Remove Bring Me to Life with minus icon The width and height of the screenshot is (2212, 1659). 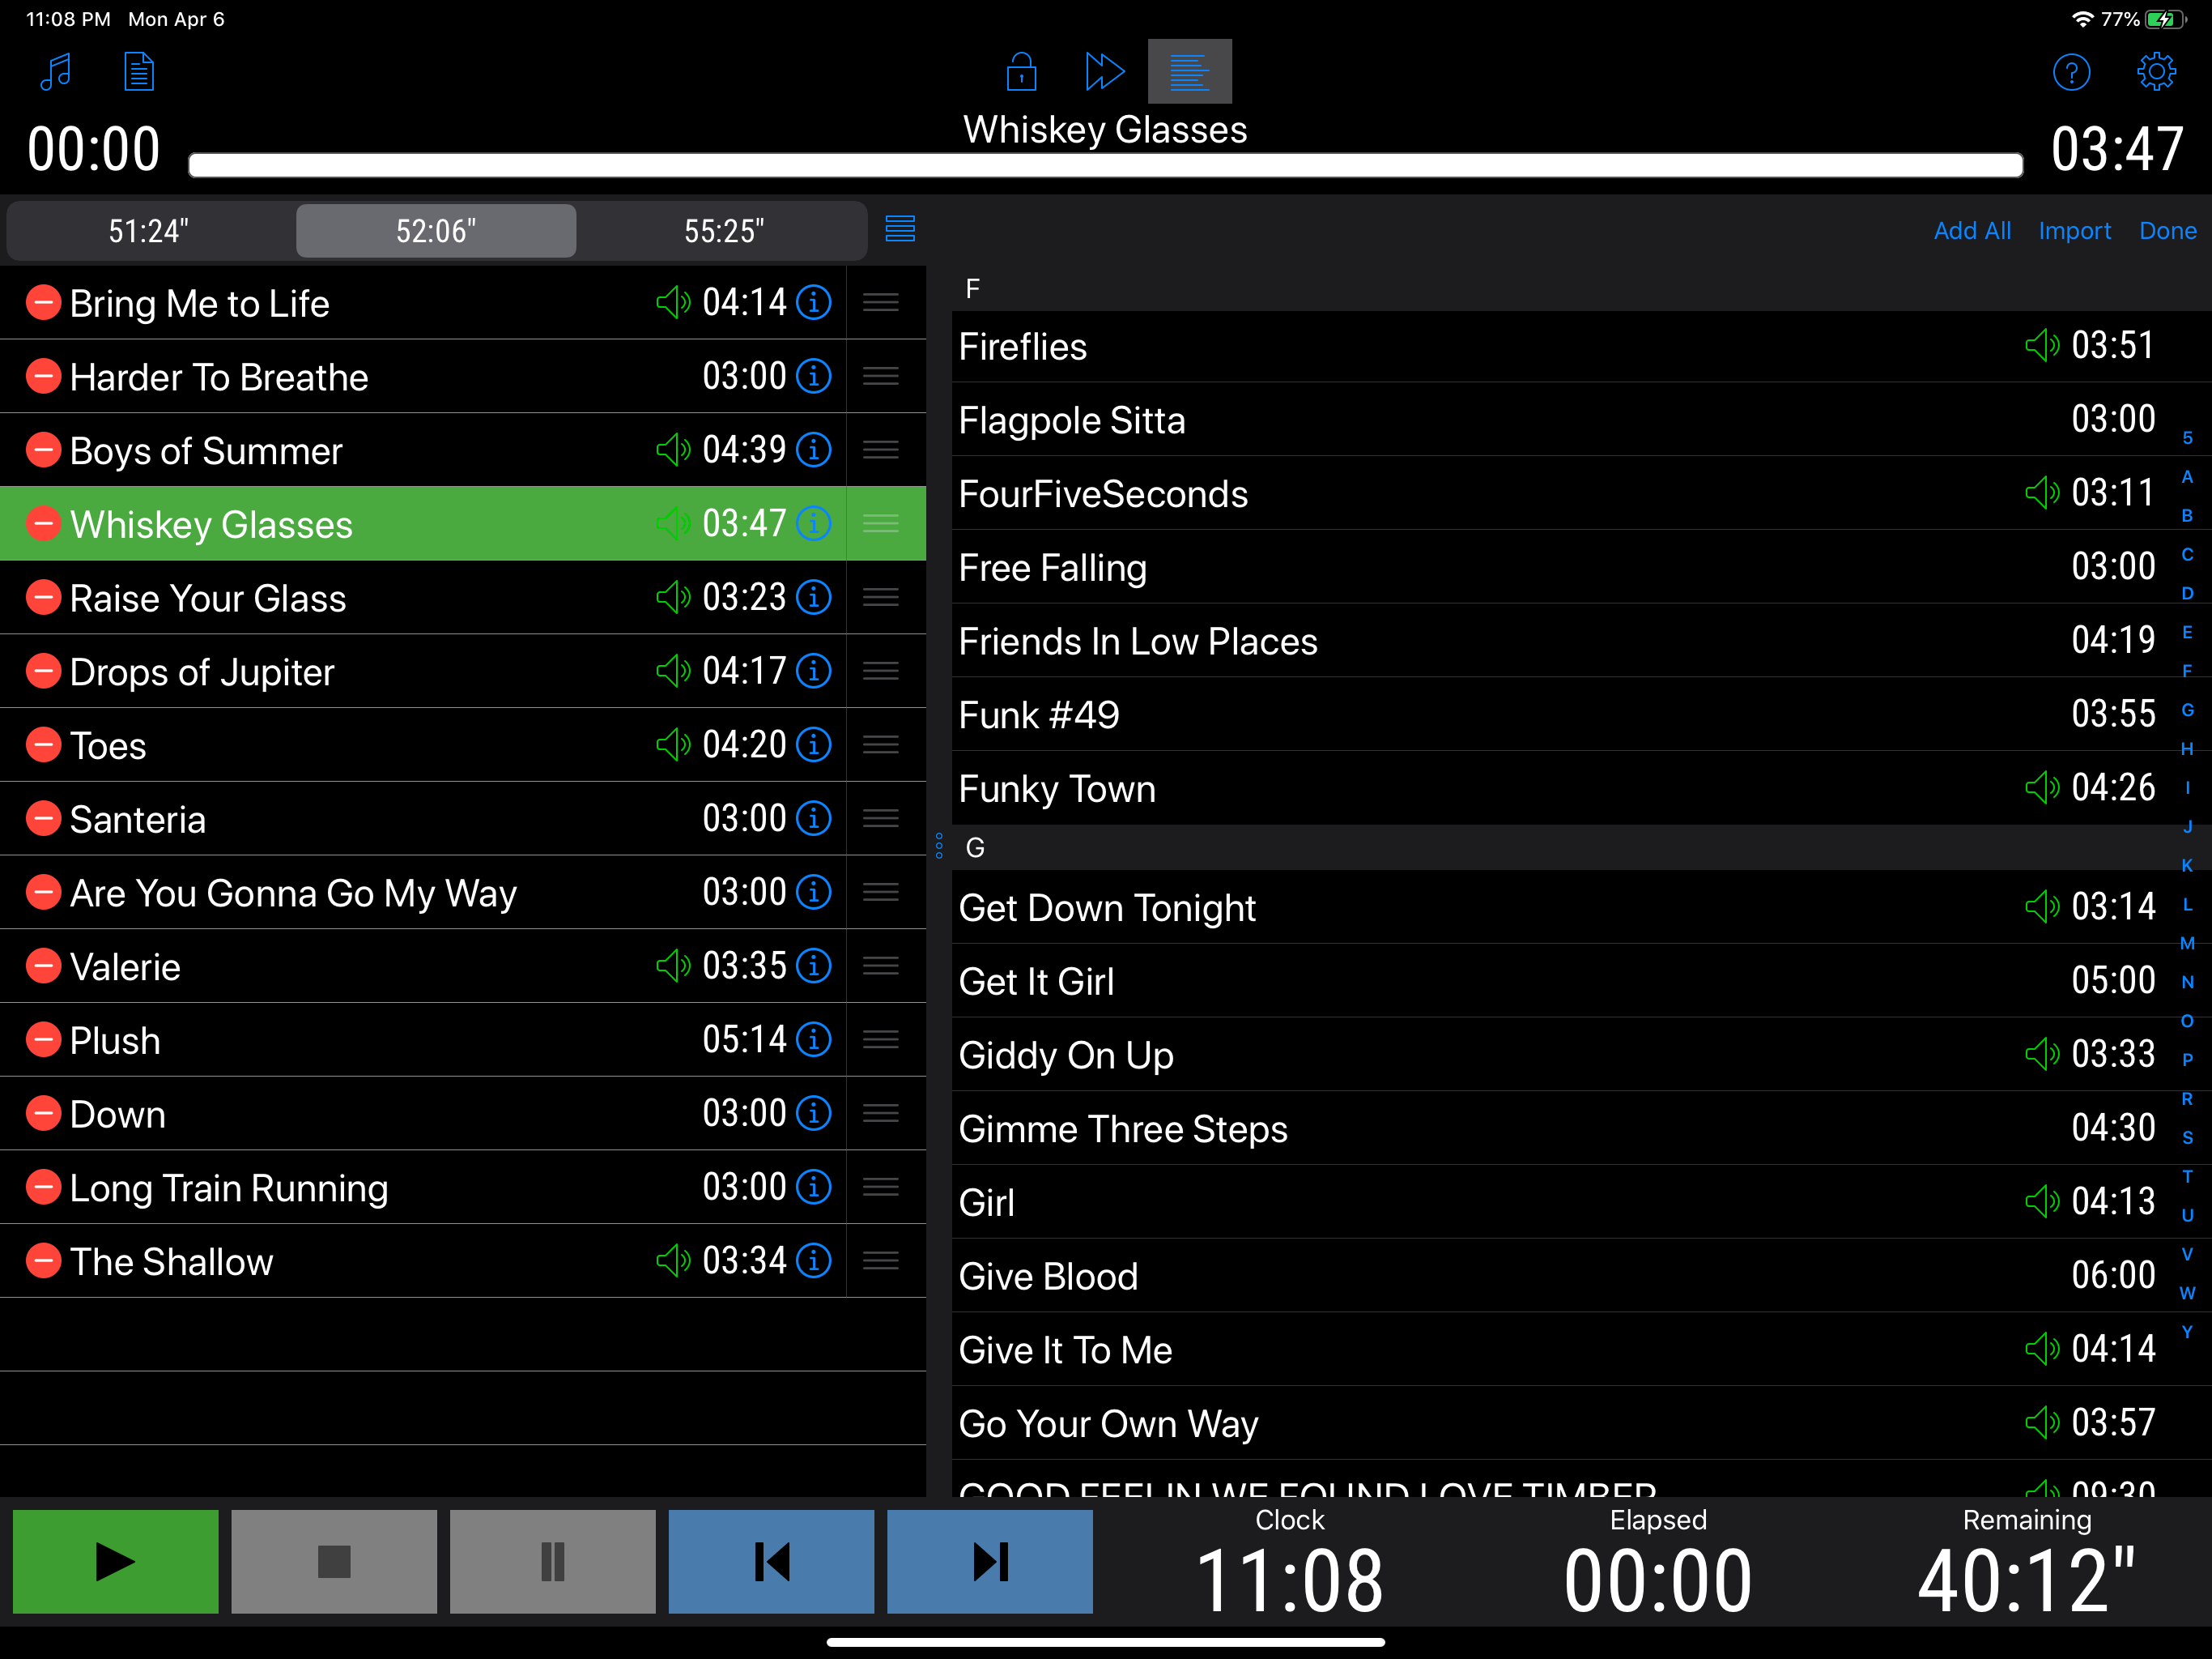(43, 302)
